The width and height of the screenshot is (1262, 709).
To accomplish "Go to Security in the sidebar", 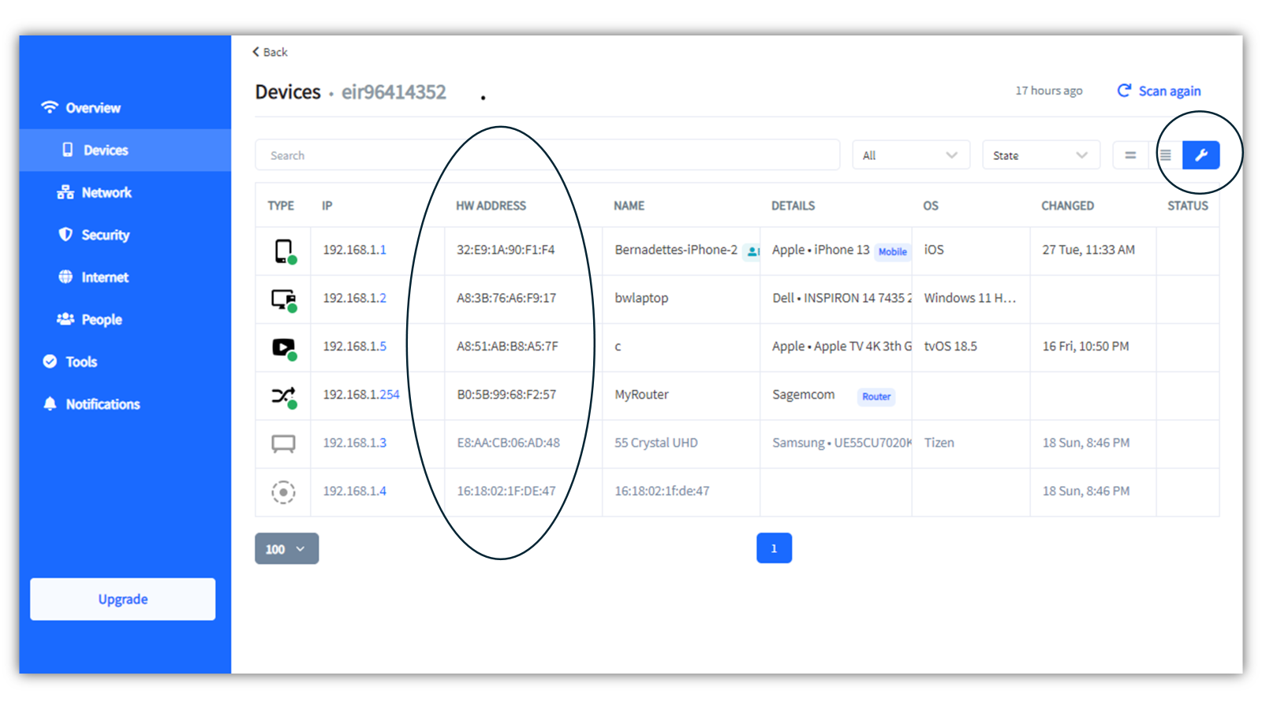I will click(105, 235).
